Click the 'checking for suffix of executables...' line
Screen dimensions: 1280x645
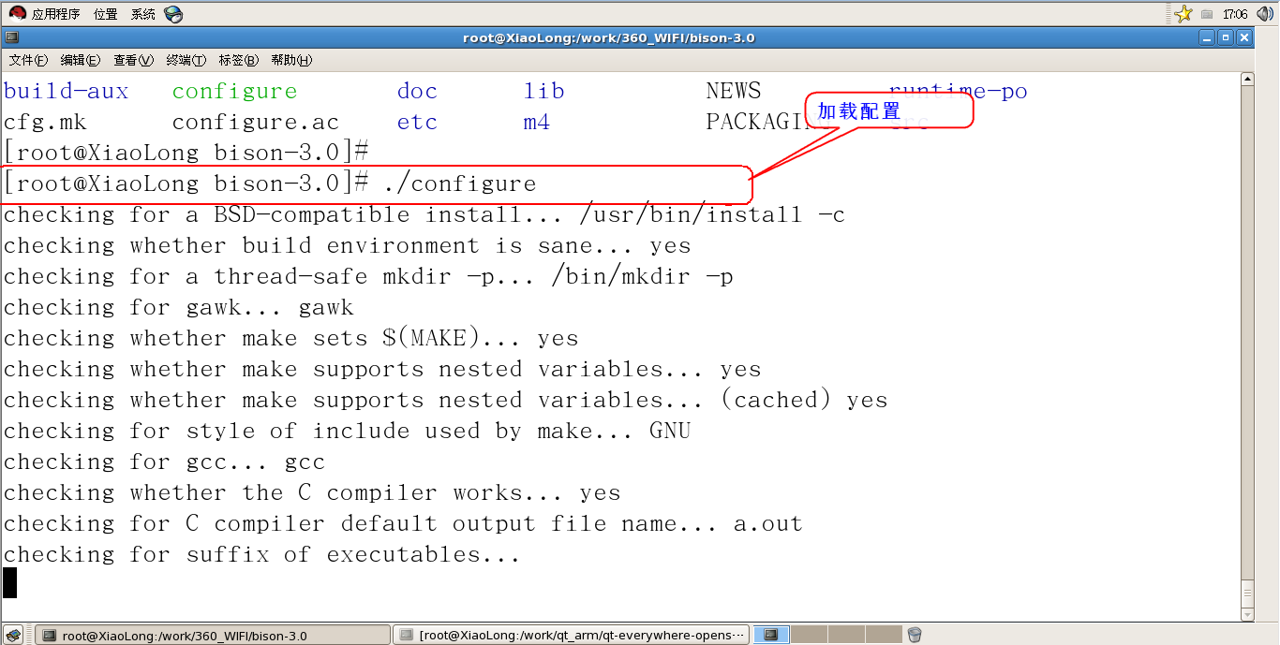[x=262, y=554]
